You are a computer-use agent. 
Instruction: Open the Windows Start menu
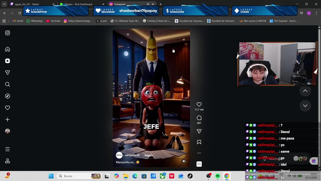[x=51, y=176]
